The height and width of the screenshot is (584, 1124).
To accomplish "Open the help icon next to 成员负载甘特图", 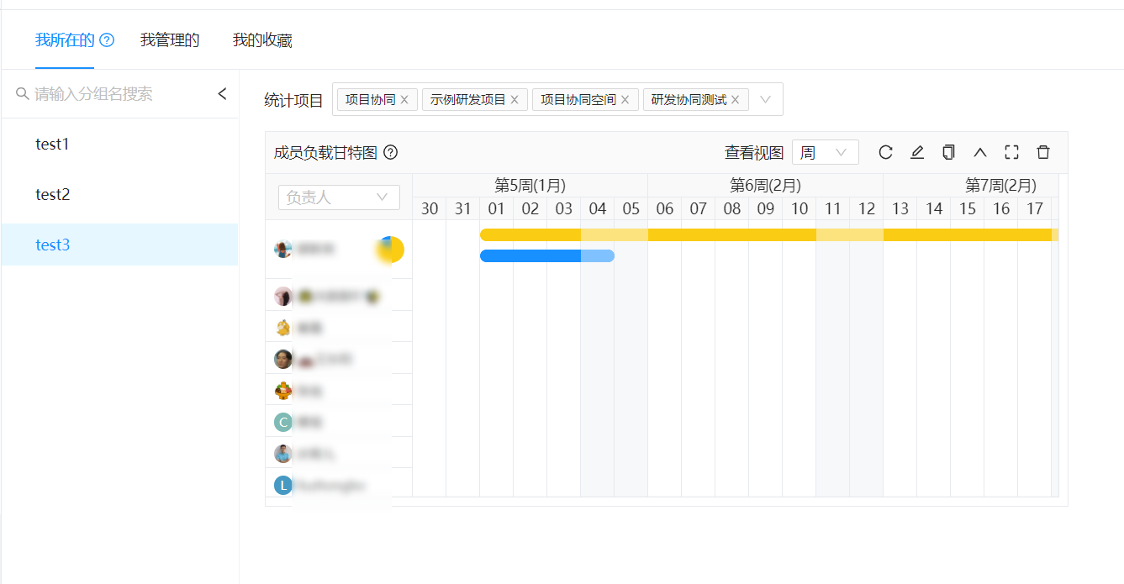I will [x=390, y=152].
